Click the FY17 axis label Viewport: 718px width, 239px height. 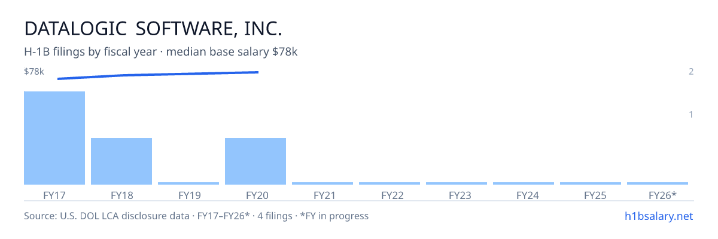pos(54,195)
